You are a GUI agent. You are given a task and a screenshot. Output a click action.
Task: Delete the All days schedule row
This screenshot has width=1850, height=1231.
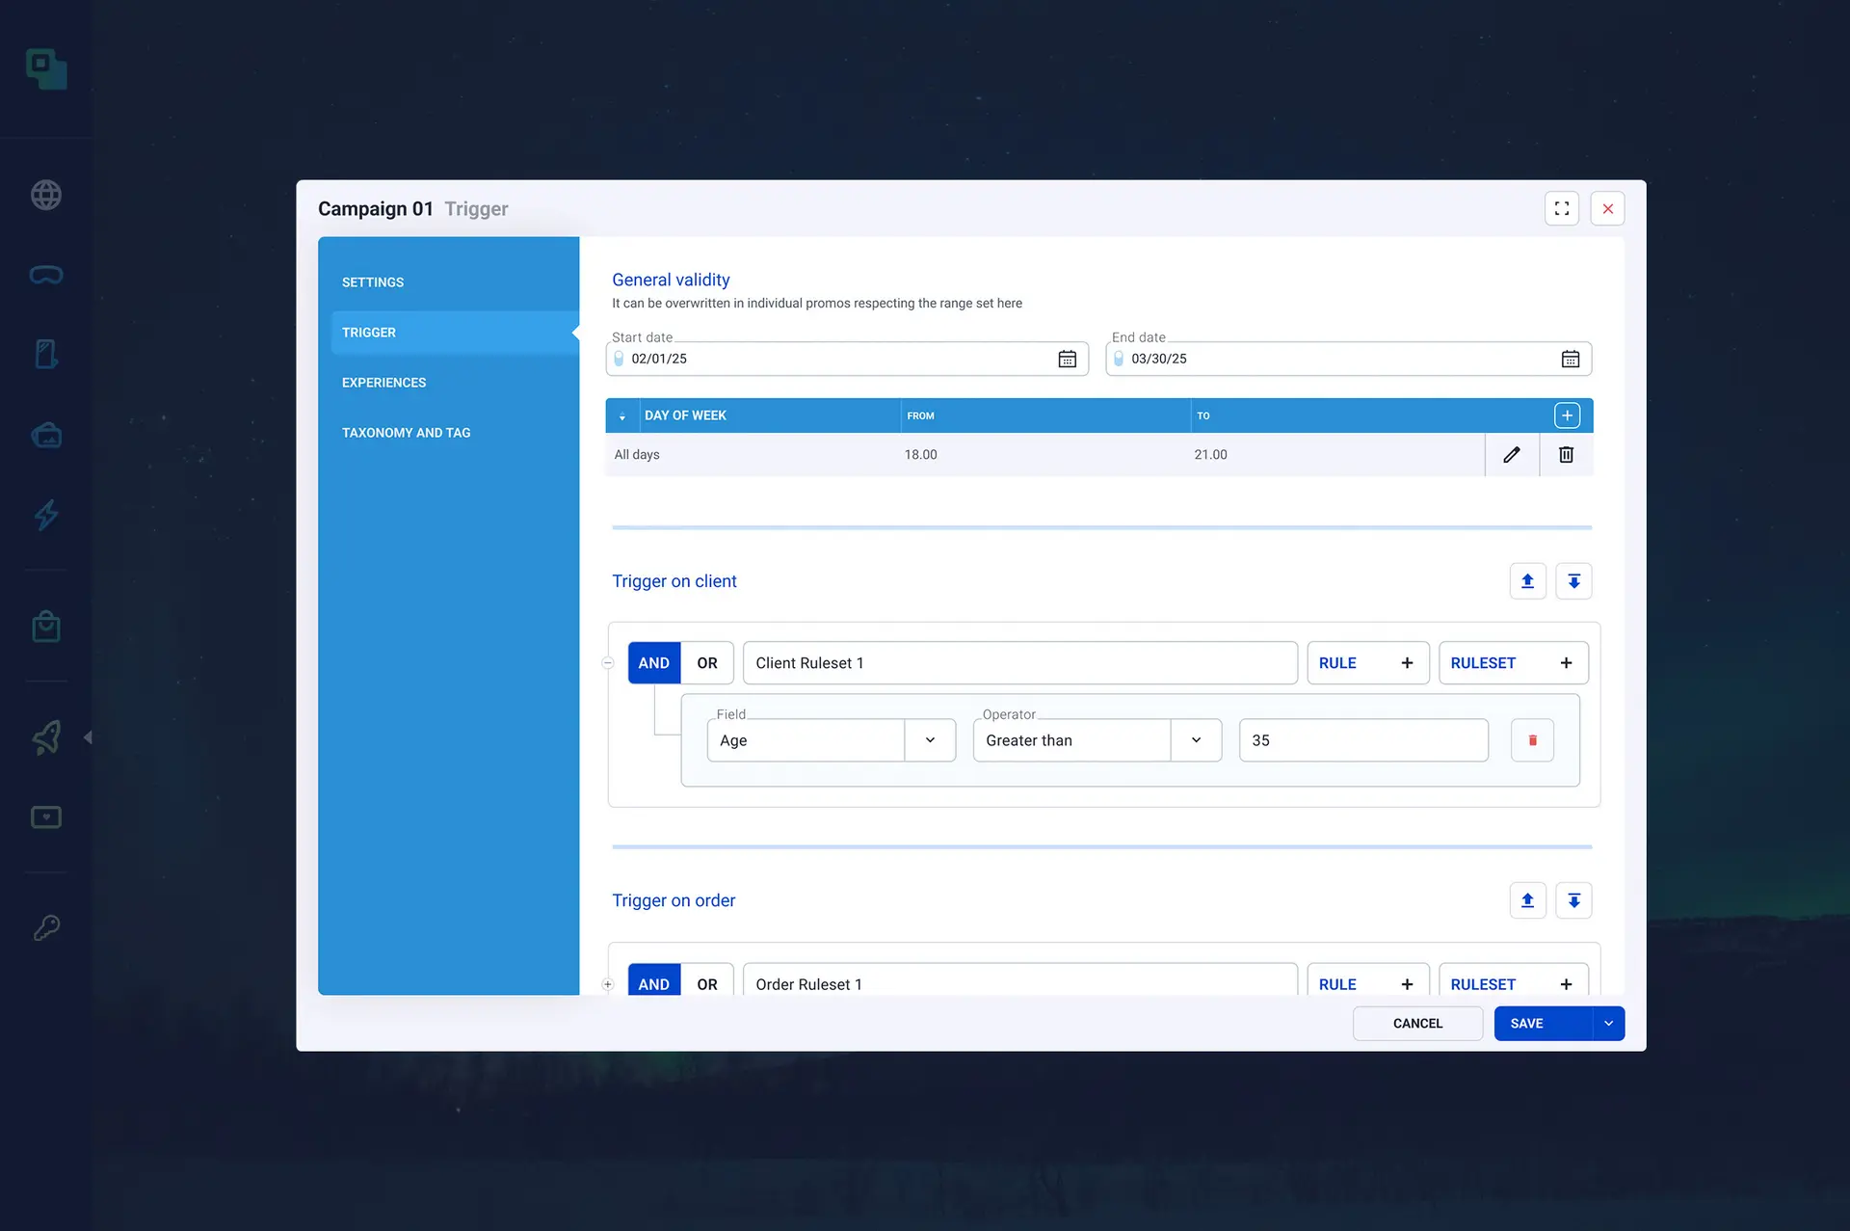tap(1566, 454)
